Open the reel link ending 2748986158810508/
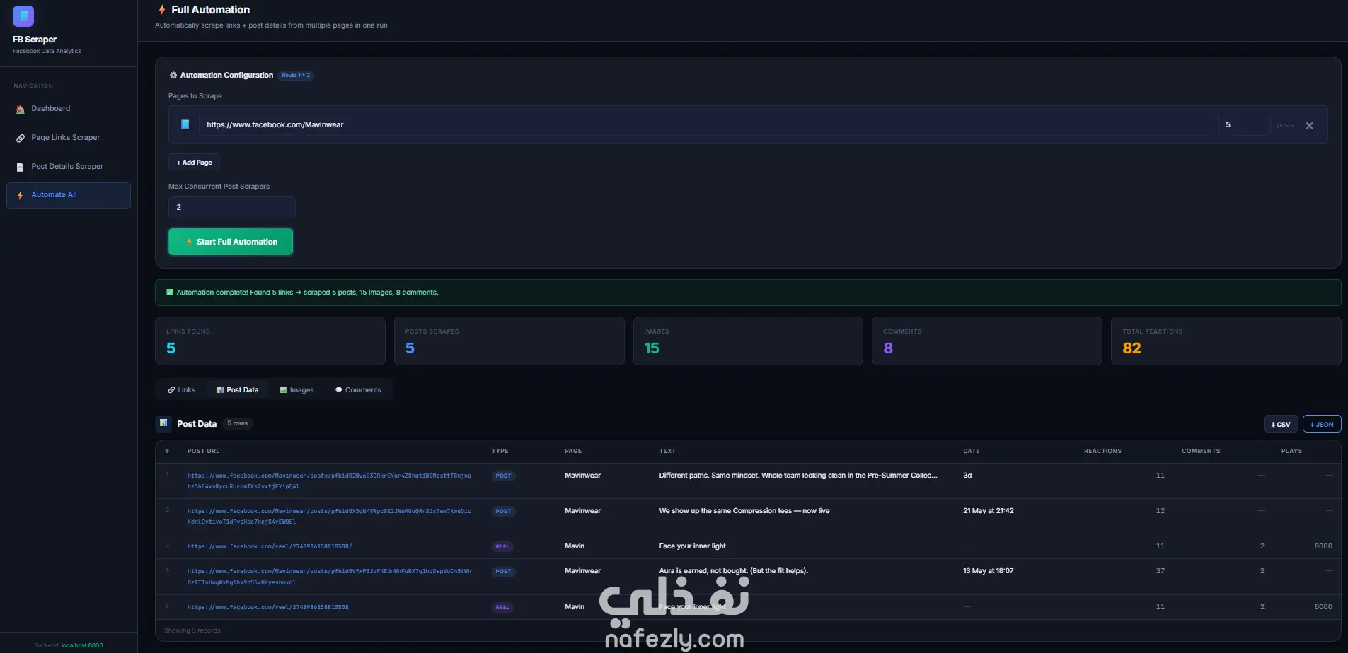The height and width of the screenshot is (653, 1348). [270, 547]
